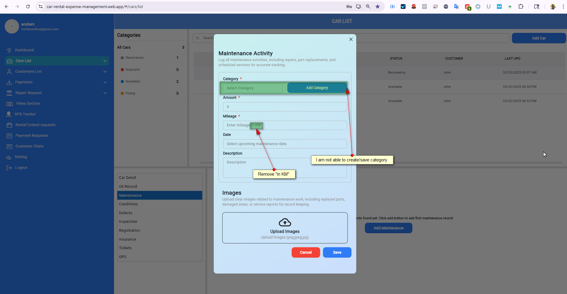This screenshot has width=567, height=294.
Task: Click the Rental Extend requests calendar icon
Action: [9, 125]
